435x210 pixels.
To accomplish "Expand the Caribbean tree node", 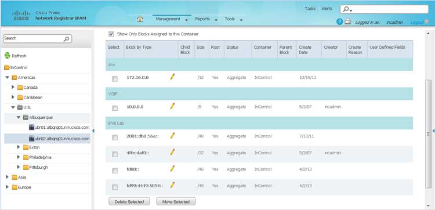I will pyautogui.click(x=13, y=97).
